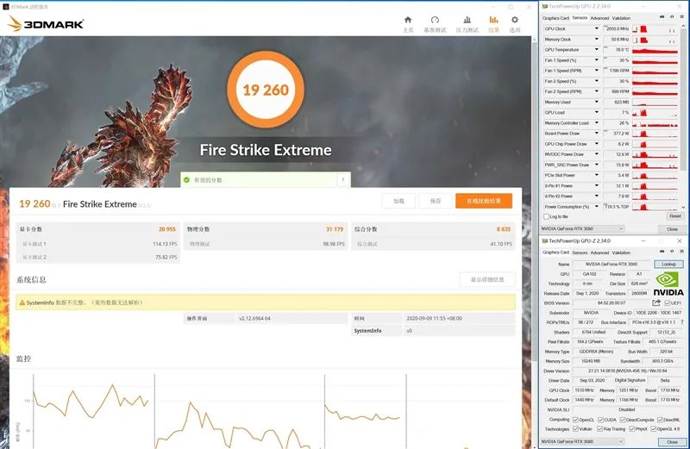Toggle the PhysX checkbox
Viewport: 690px width, 449px height.
(x=632, y=429)
